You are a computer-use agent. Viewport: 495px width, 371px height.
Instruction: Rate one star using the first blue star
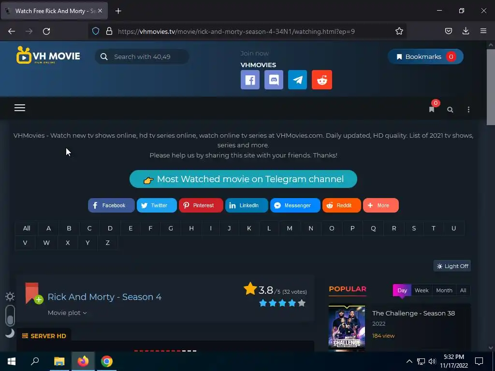click(x=263, y=303)
